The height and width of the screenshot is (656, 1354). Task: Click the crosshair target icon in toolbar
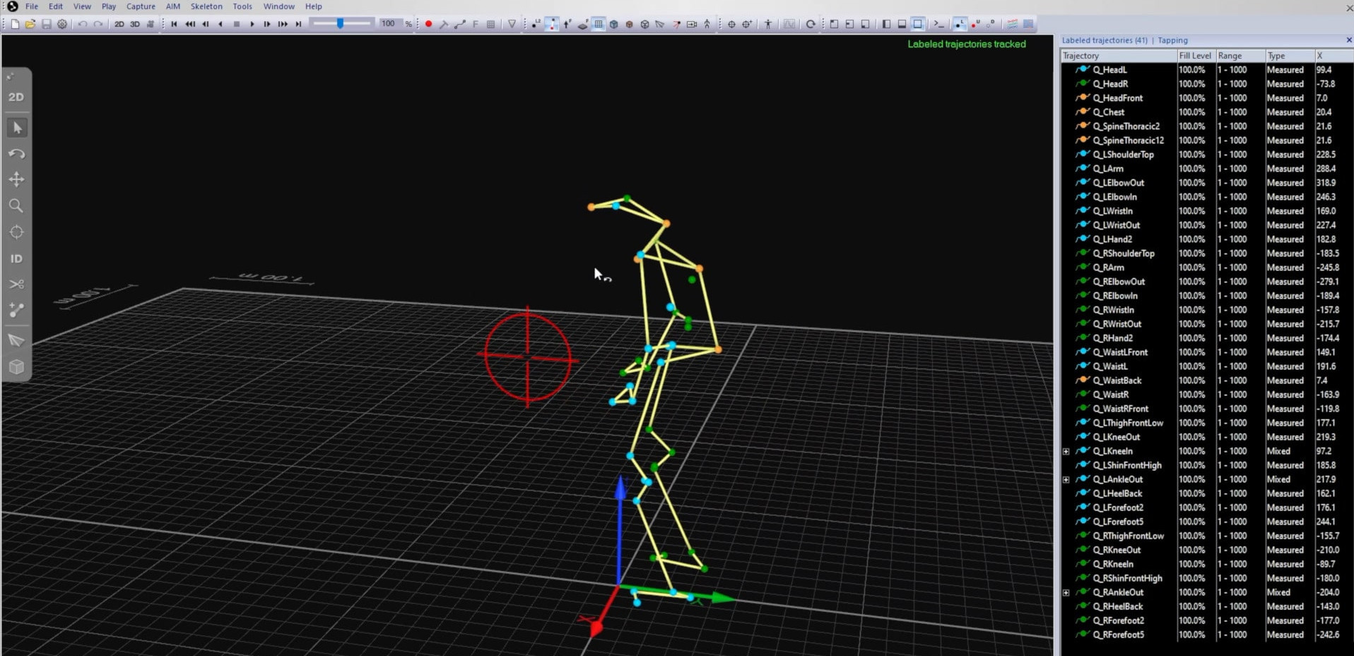tap(731, 24)
